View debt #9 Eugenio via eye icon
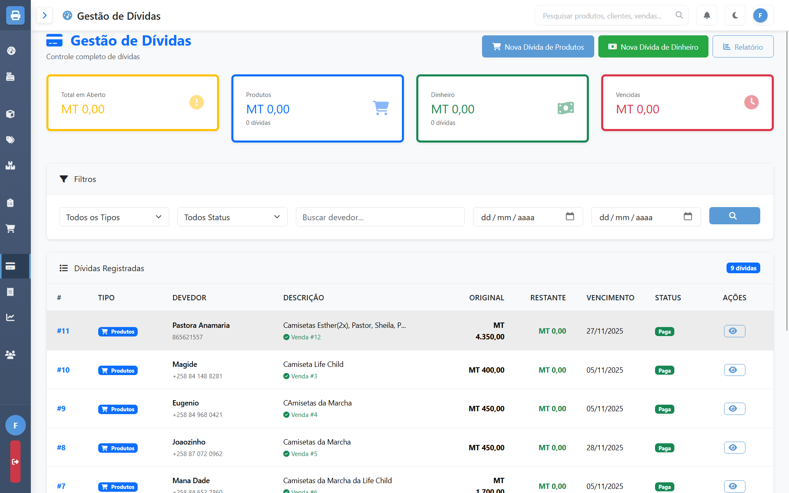This screenshot has width=789, height=493. tap(734, 409)
